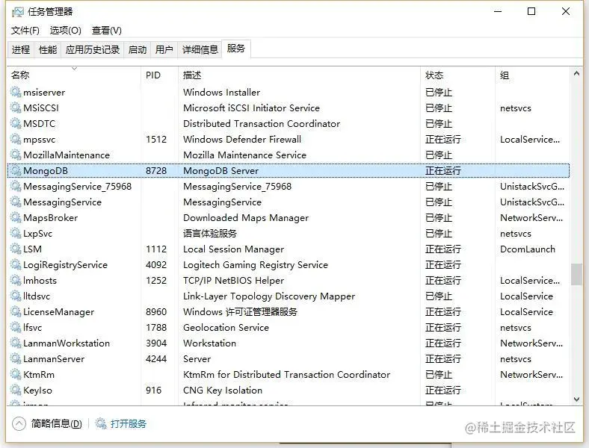
Task: Click the gear icon beside LanmanWorkstation
Action: tap(16, 343)
